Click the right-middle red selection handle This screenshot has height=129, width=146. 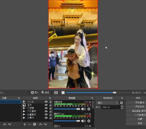(98, 44)
